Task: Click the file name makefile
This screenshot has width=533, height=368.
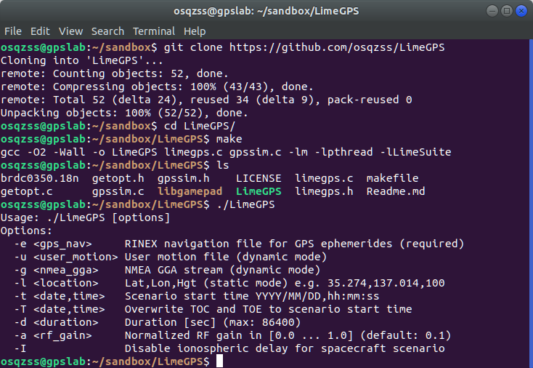Action: 393,178
